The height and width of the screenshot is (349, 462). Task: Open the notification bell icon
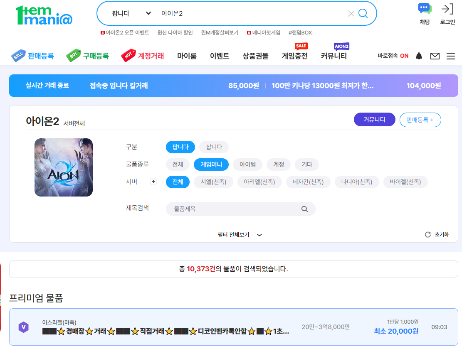[419, 56]
